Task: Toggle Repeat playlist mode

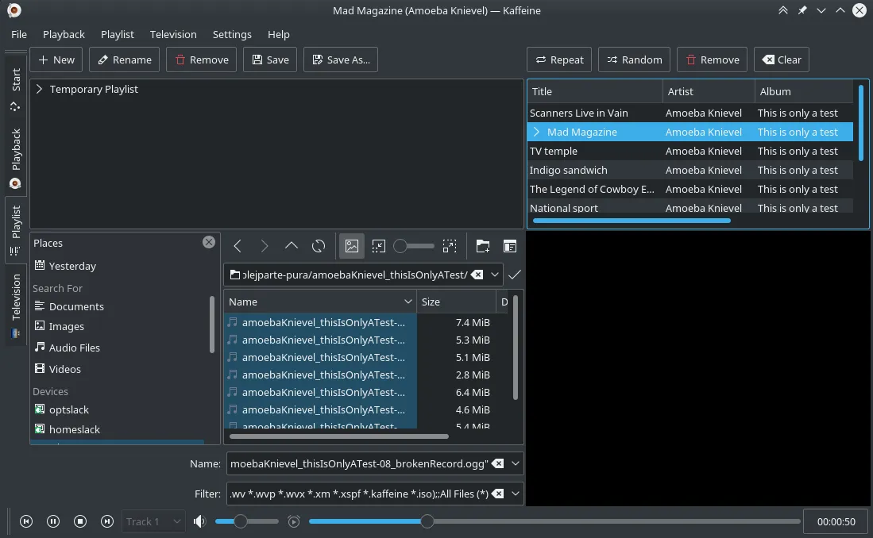Action: (x=559, y=60)
